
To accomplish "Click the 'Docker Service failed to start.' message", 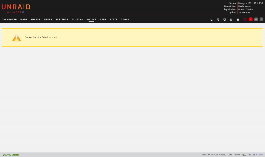I will tap(41, 38).
